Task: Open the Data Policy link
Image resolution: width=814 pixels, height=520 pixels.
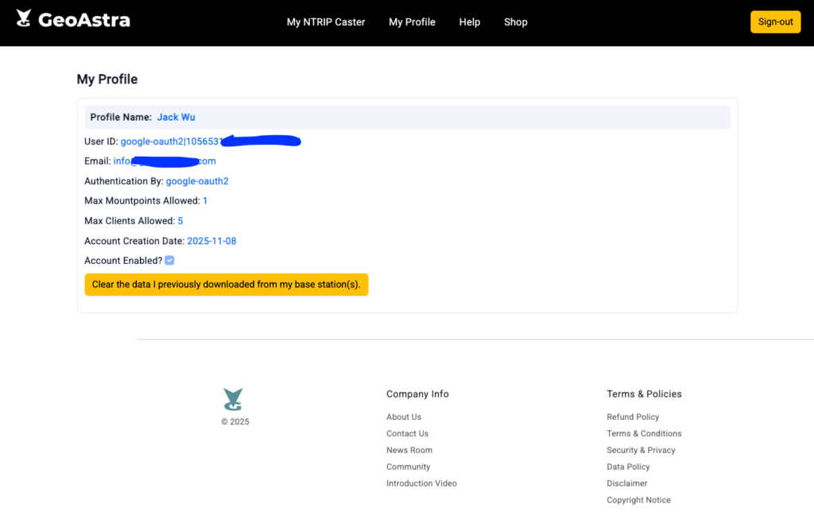Action: pyautogui.click(x=628, y=467)
